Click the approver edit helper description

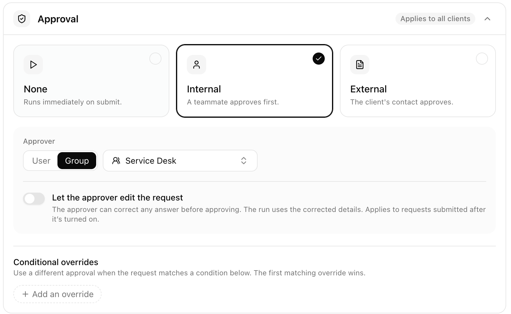[269, 214]
